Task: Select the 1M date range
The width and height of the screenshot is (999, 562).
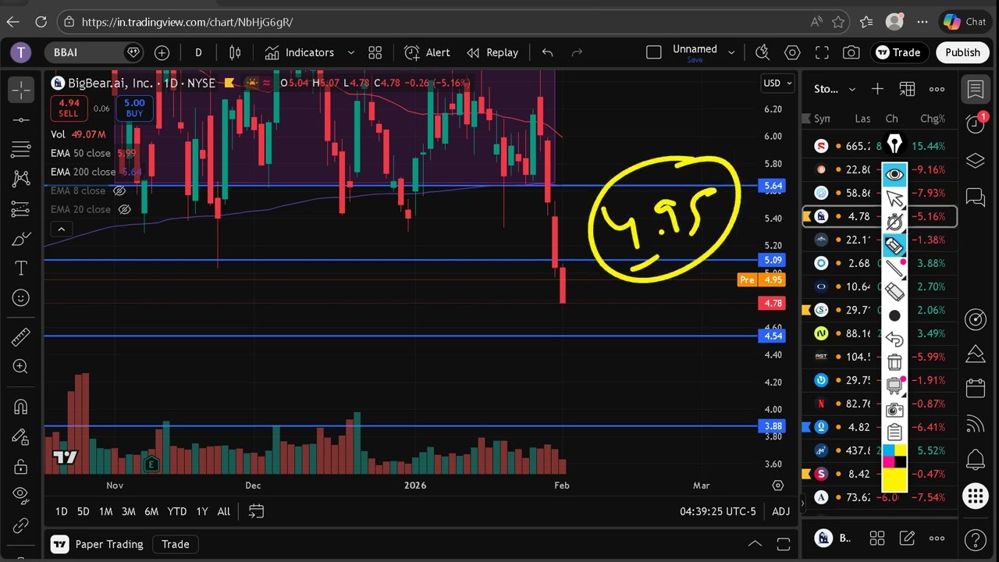Action: point(105,511)
